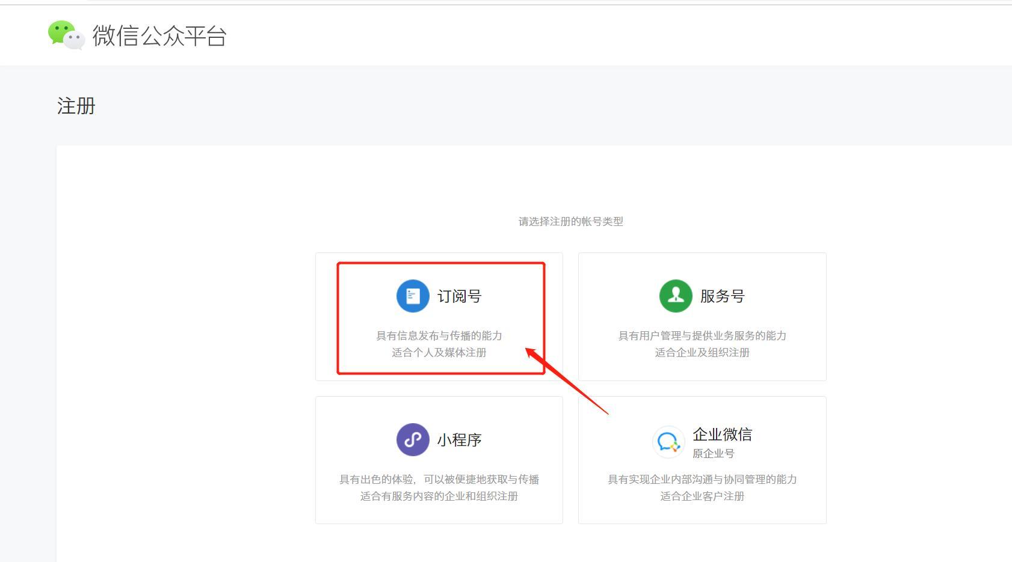Click the text 适合企业及组织注册
The image size is (1012, 562).
(x=702, y=352)
